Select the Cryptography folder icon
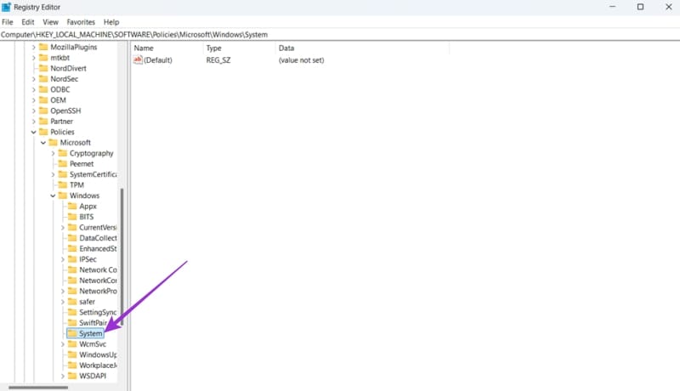680x391 pixels. click(62, 153)
